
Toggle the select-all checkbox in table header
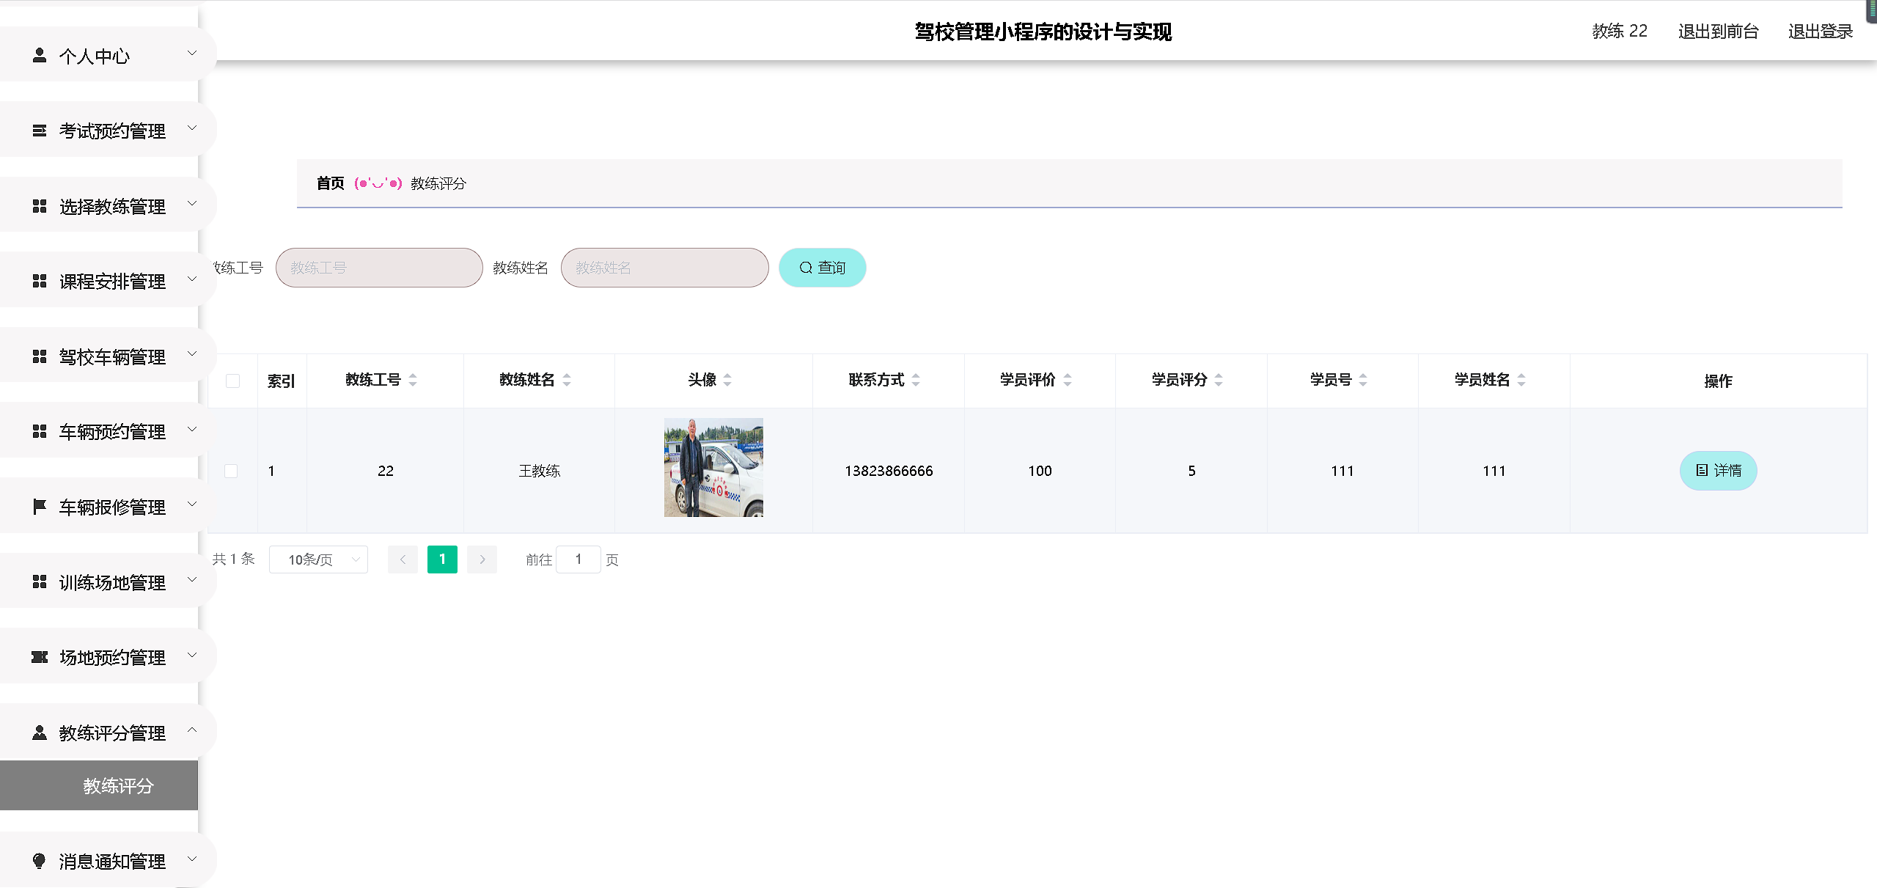(233, 381)
